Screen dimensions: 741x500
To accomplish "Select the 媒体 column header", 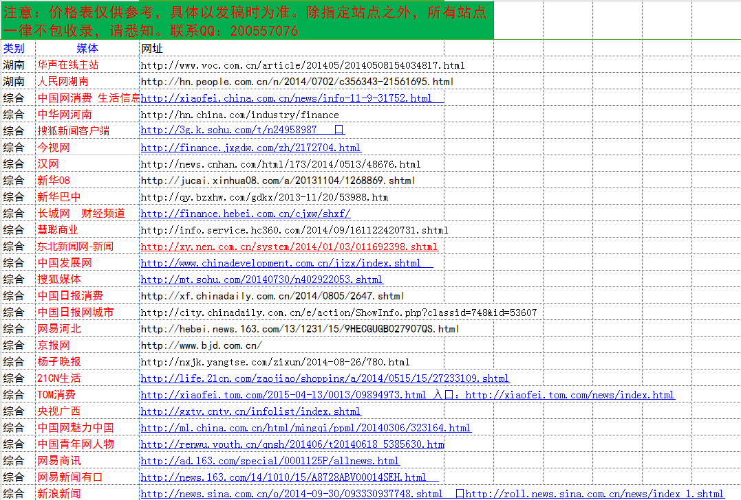I will click(87, 48).
